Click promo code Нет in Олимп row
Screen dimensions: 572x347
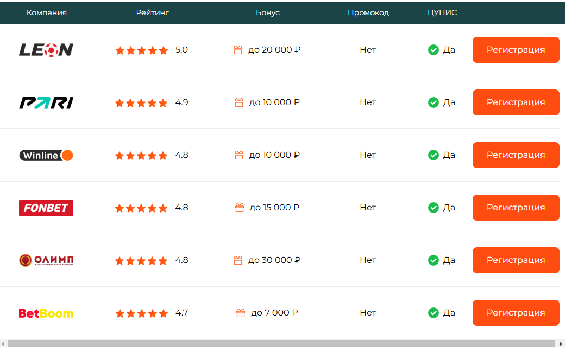pos(368,260)
